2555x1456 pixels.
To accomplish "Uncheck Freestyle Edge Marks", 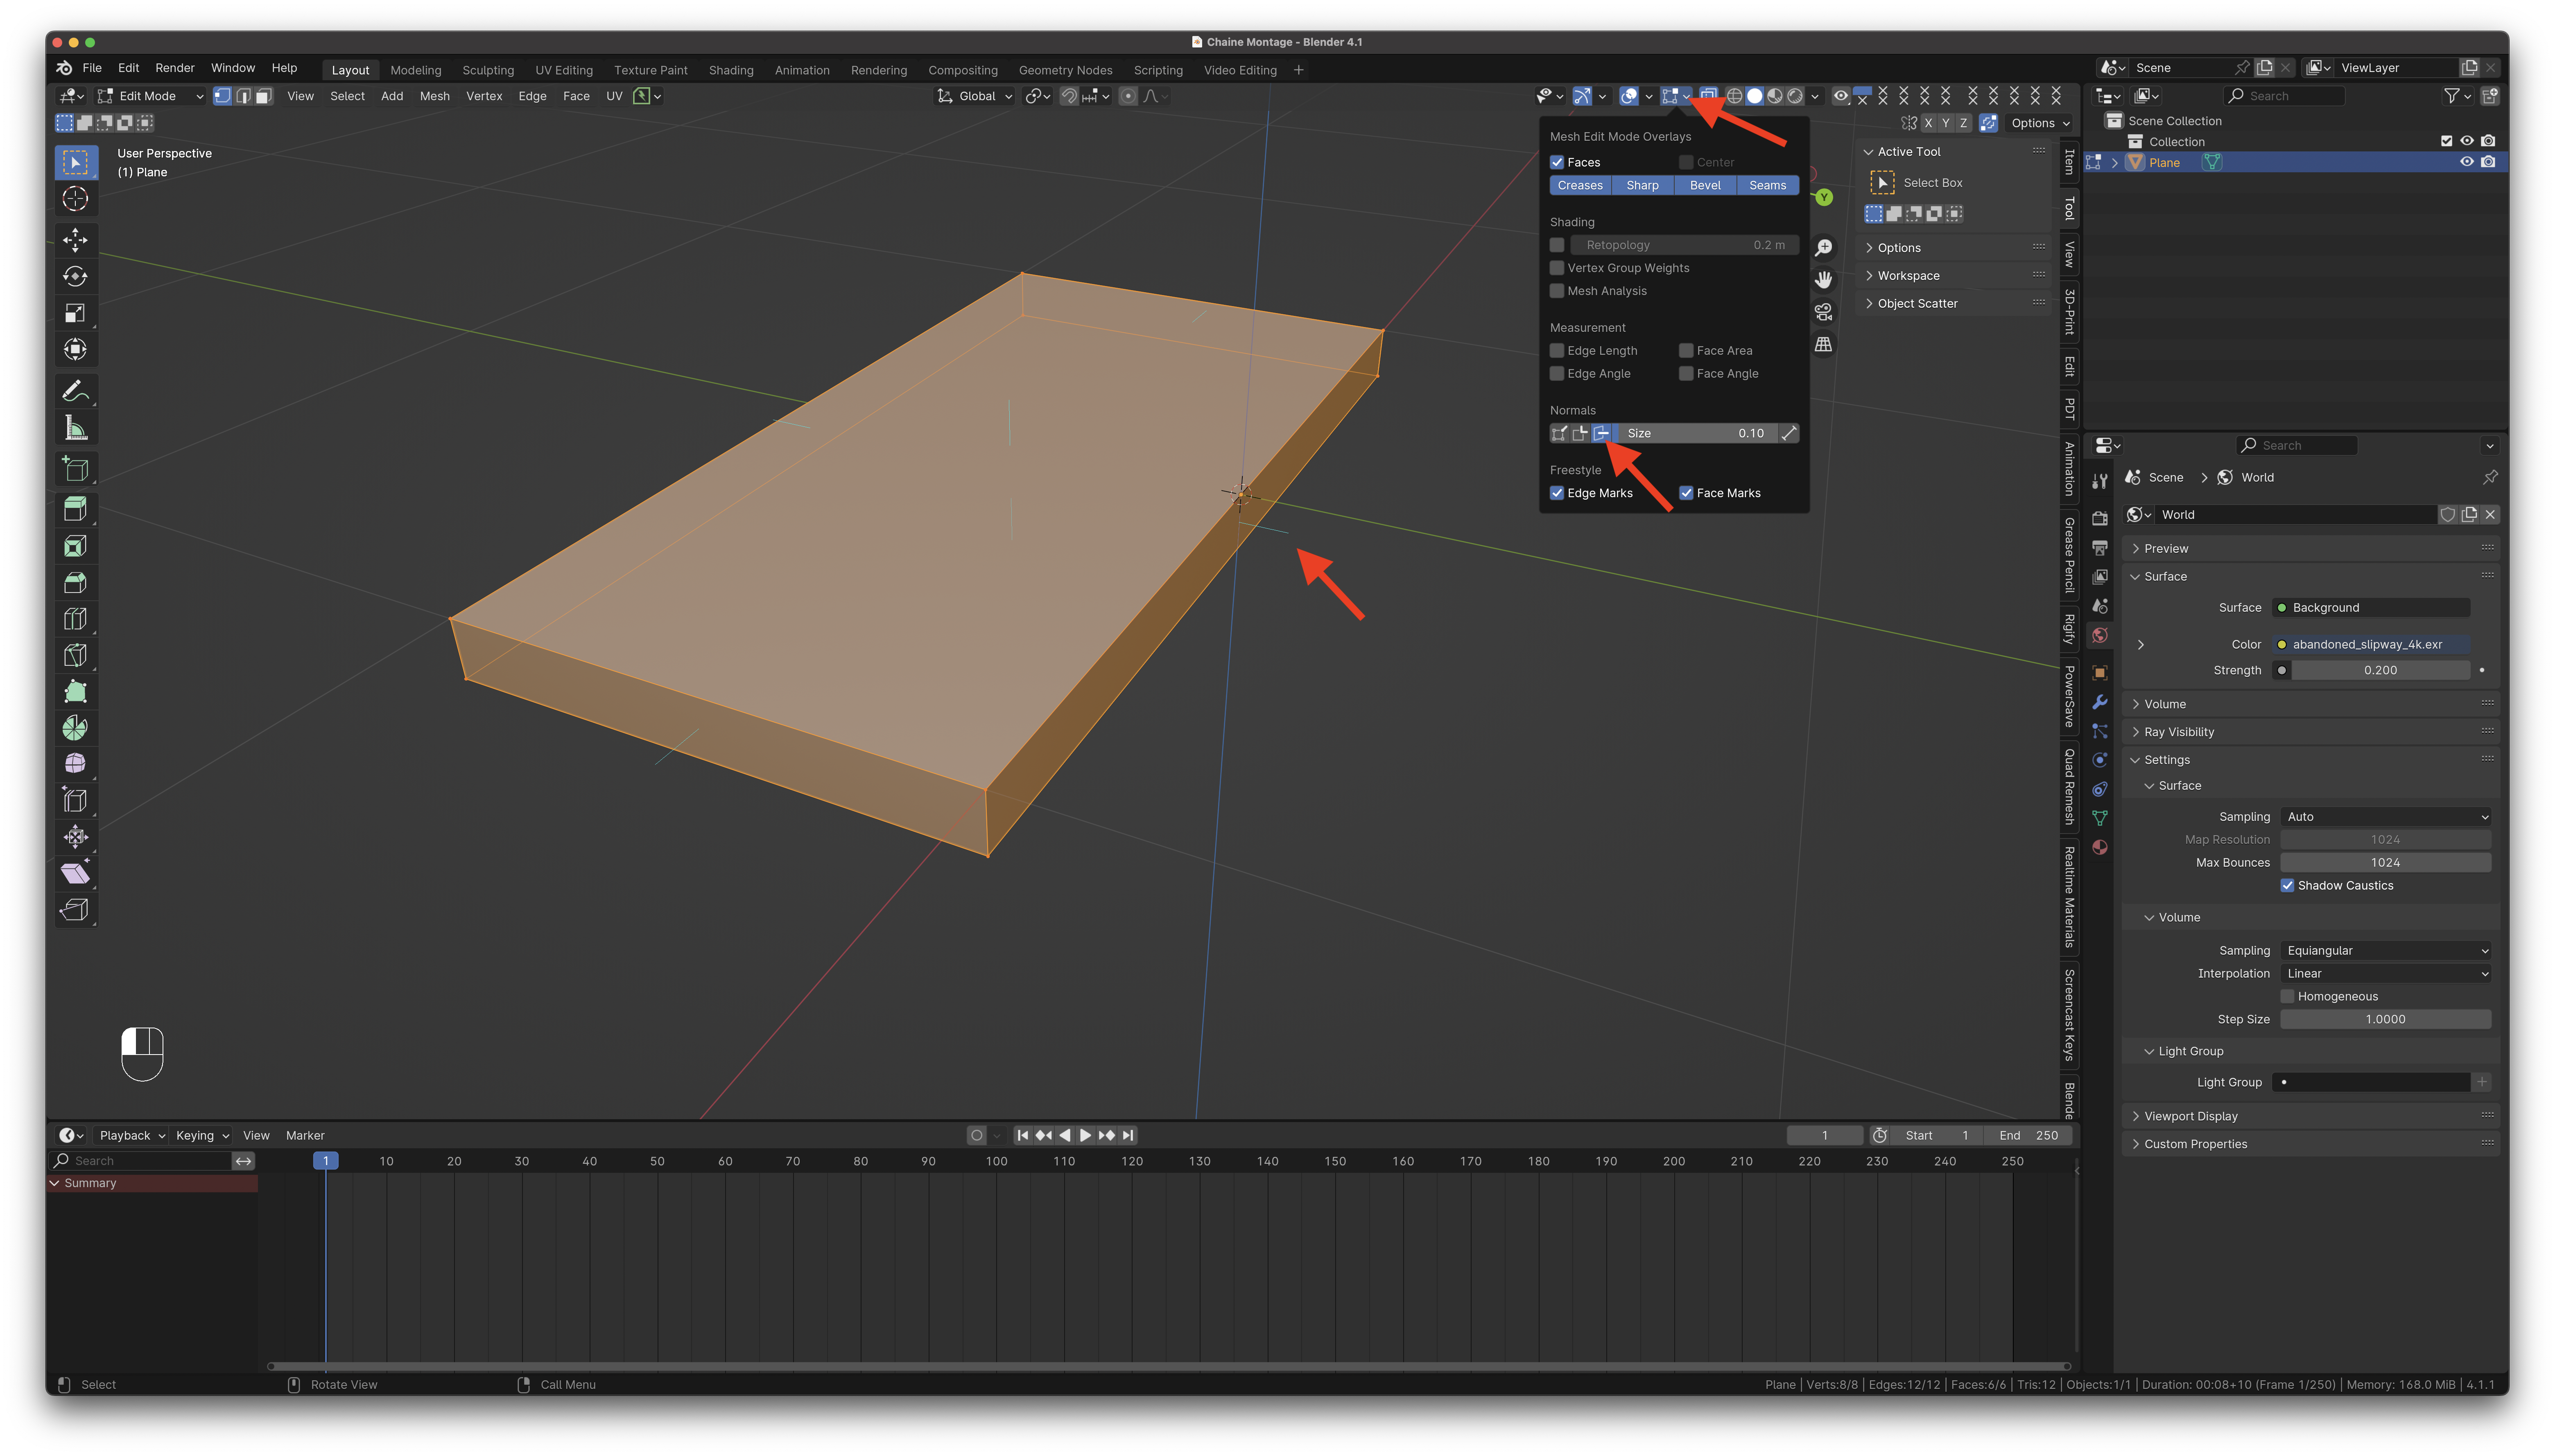I will pos(1557,493).
